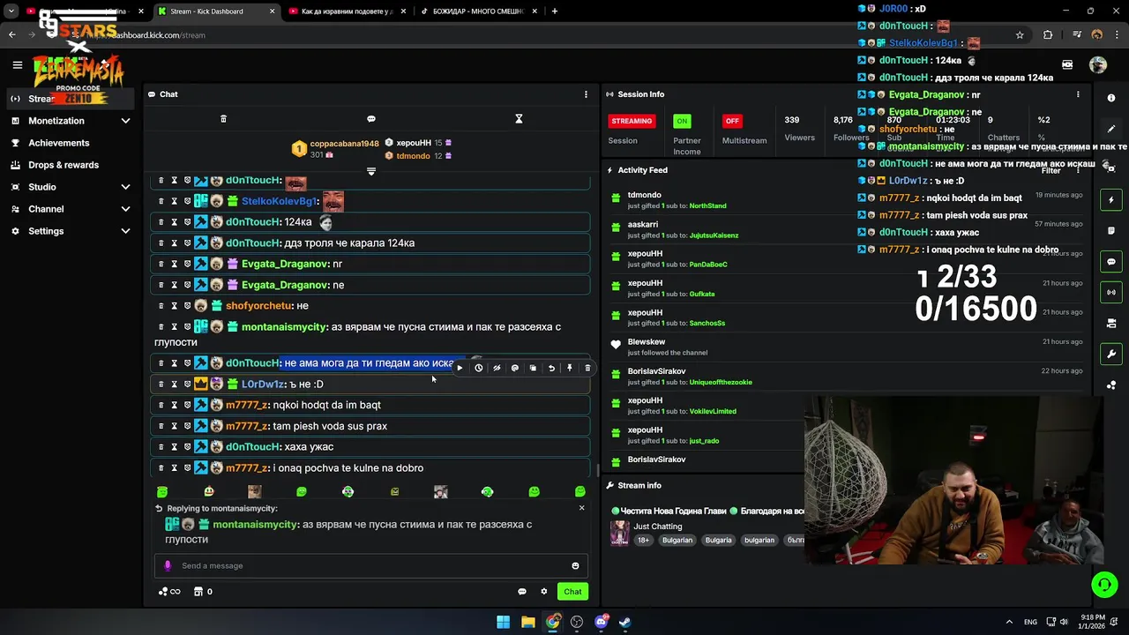
Task: Open Drops & rewards in sidebar
Action: point(64,165)
